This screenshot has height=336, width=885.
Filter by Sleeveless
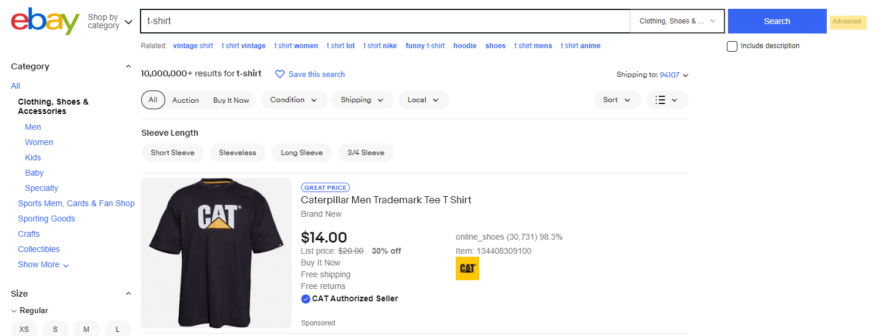pyautogui.click(x=238, y=153)
